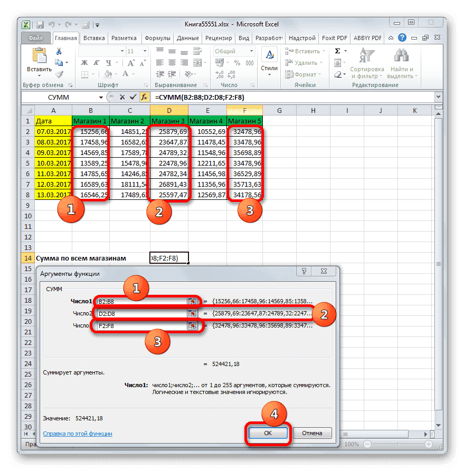
Task: Click the Стили styles icon
Action: (269, 61)
